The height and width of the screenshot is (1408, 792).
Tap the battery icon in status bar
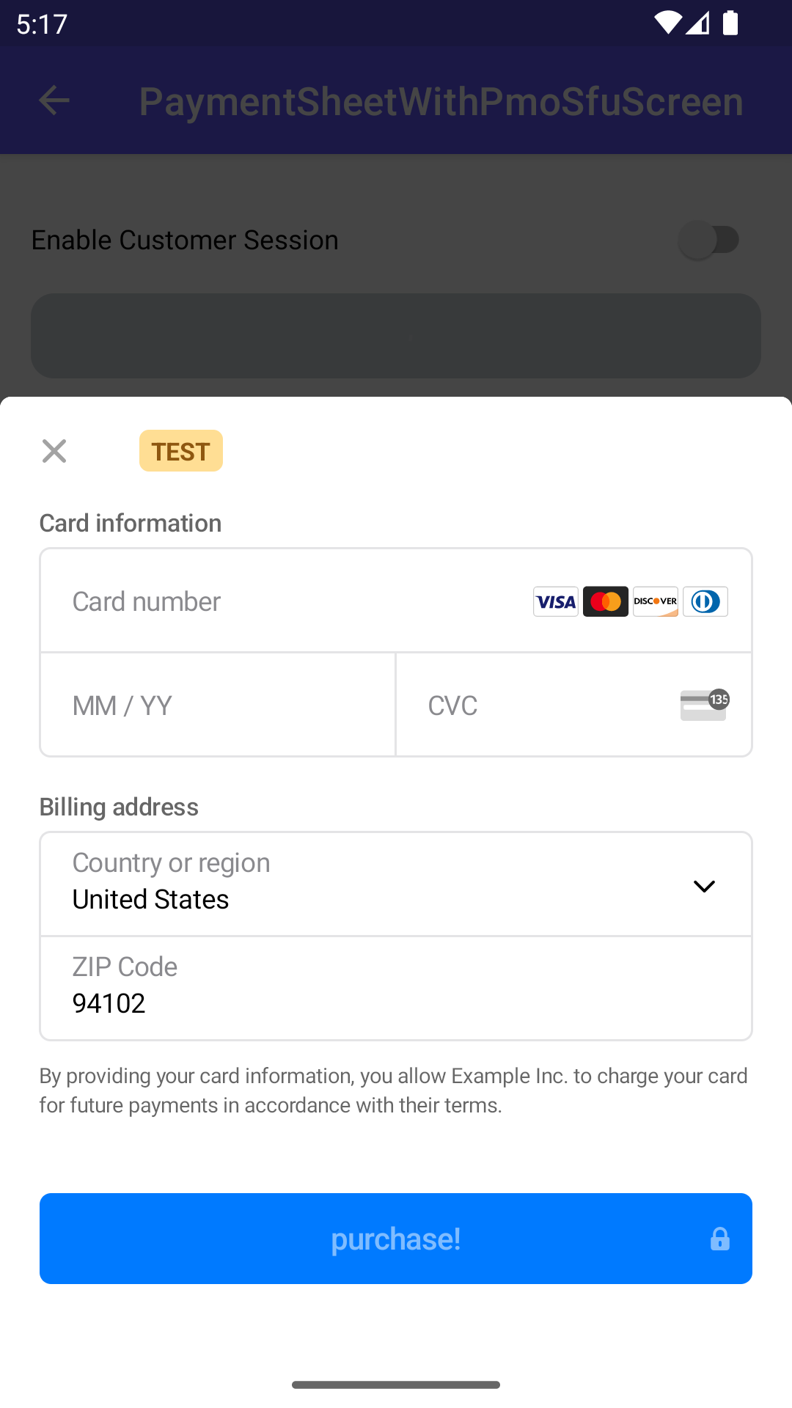pos(730,23)
